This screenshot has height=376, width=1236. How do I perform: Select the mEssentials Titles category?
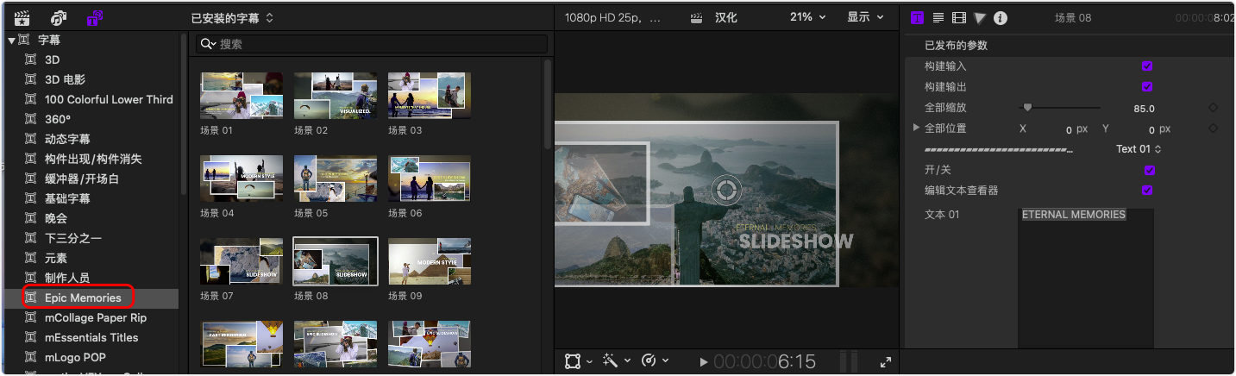coord(91,337)
